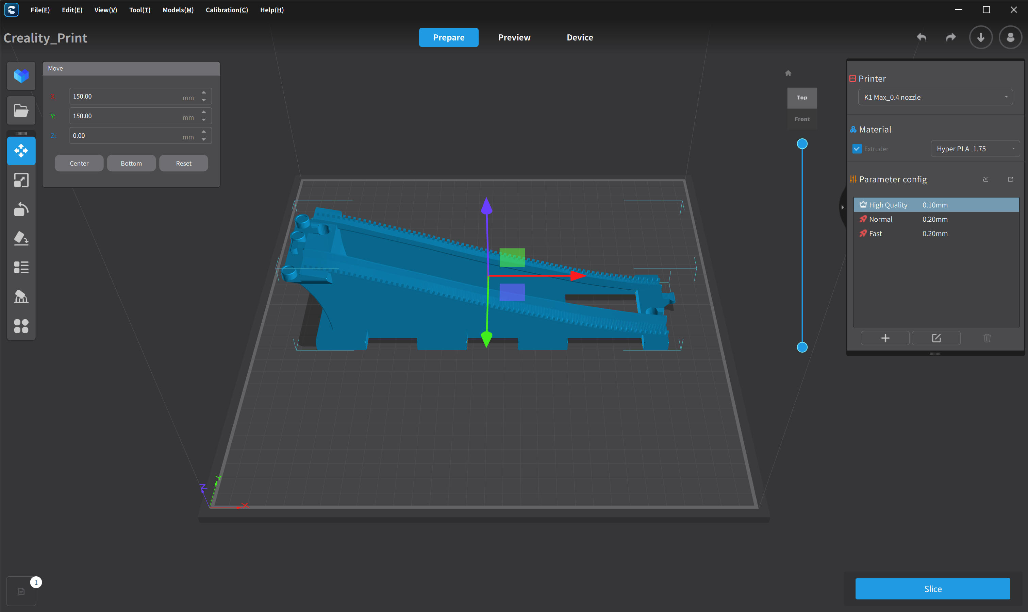This screenshot has width=1028, height=612.
Task: Click the Undo arrow icon
Action: click(x=921, y=37)
